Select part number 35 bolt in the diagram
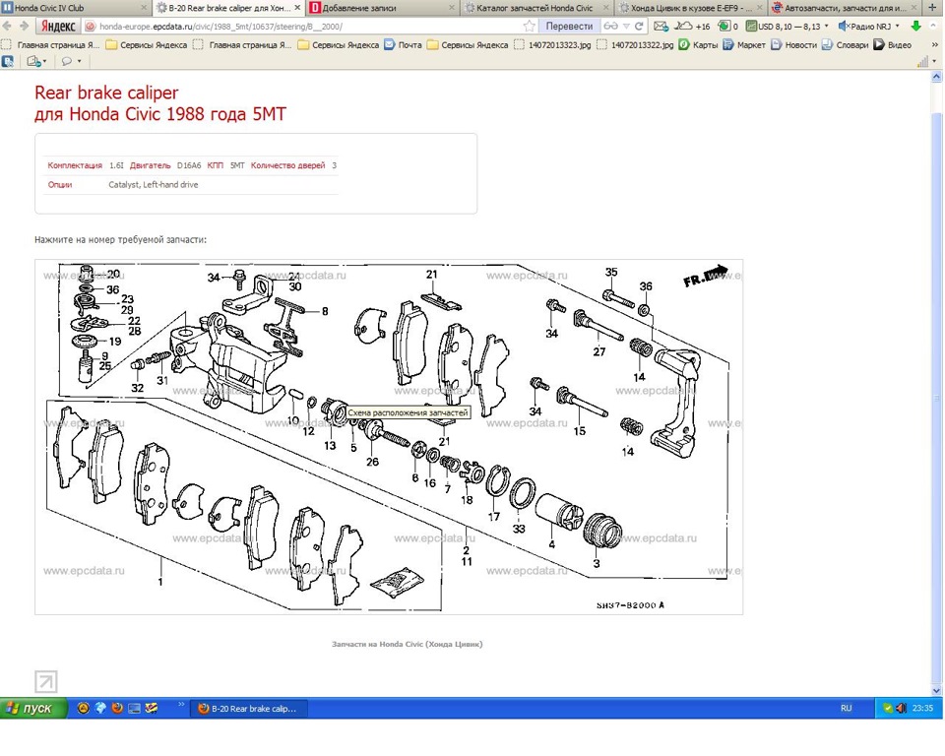Viewport: 945px width, 756px height. pos(611,272)
